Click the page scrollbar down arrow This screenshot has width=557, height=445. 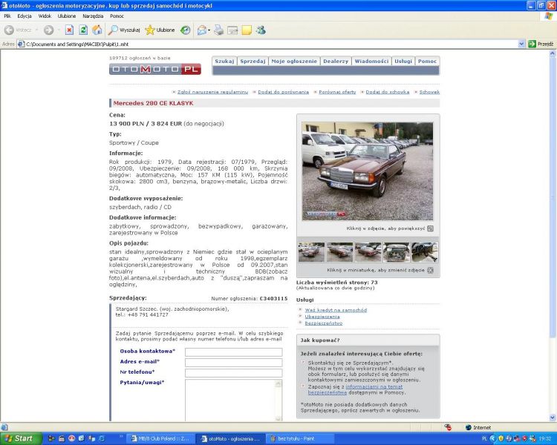click(553, 418)
